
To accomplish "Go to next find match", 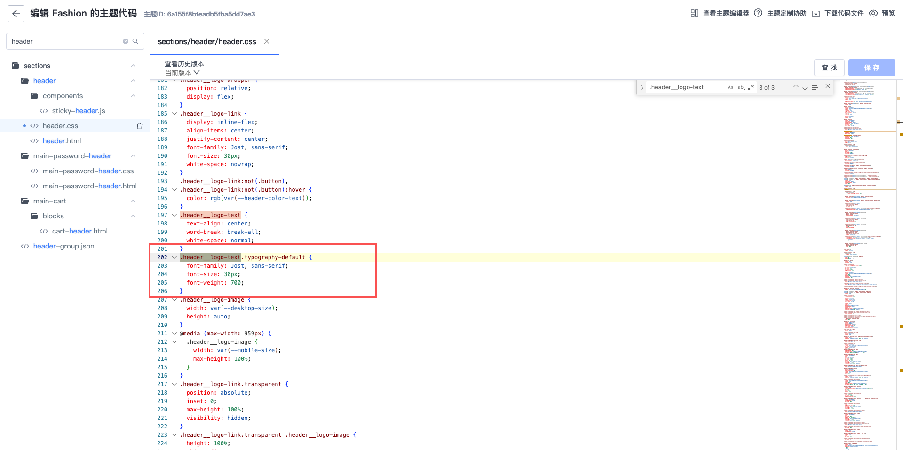I will pos(805,87).
